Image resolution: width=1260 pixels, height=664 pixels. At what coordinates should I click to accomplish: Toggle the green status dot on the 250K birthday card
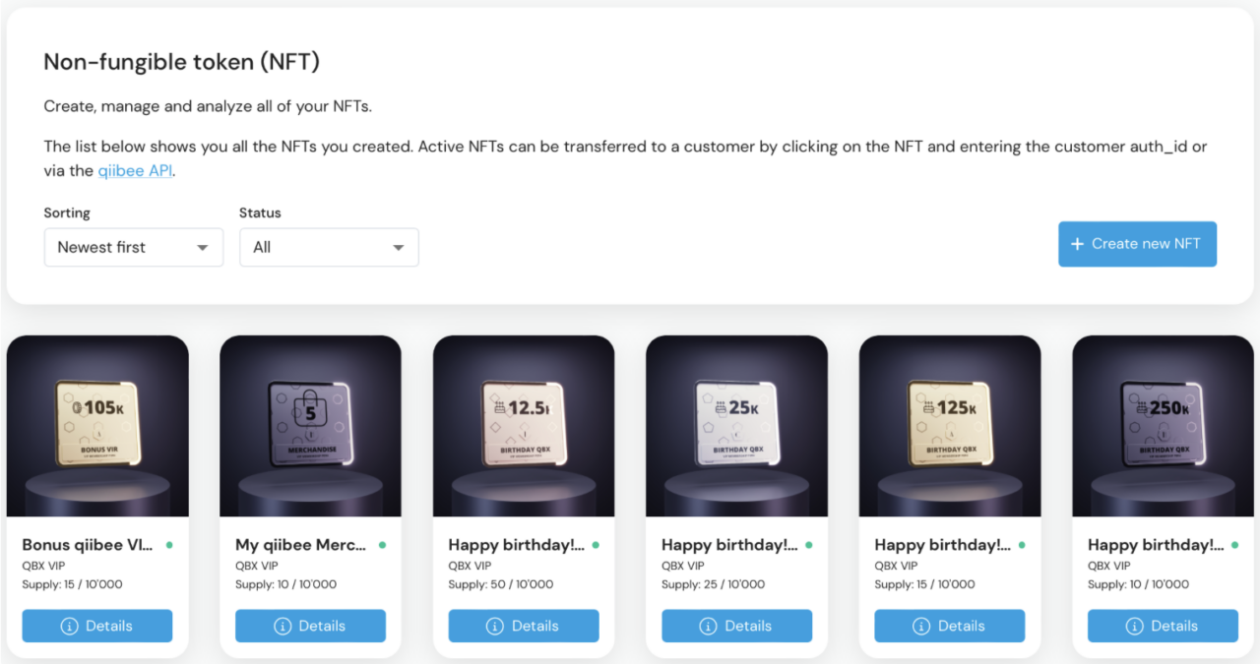pyautogui.click(x=1233, y=542)
